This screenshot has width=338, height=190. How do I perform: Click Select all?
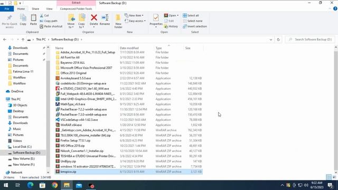pos(191,15)
